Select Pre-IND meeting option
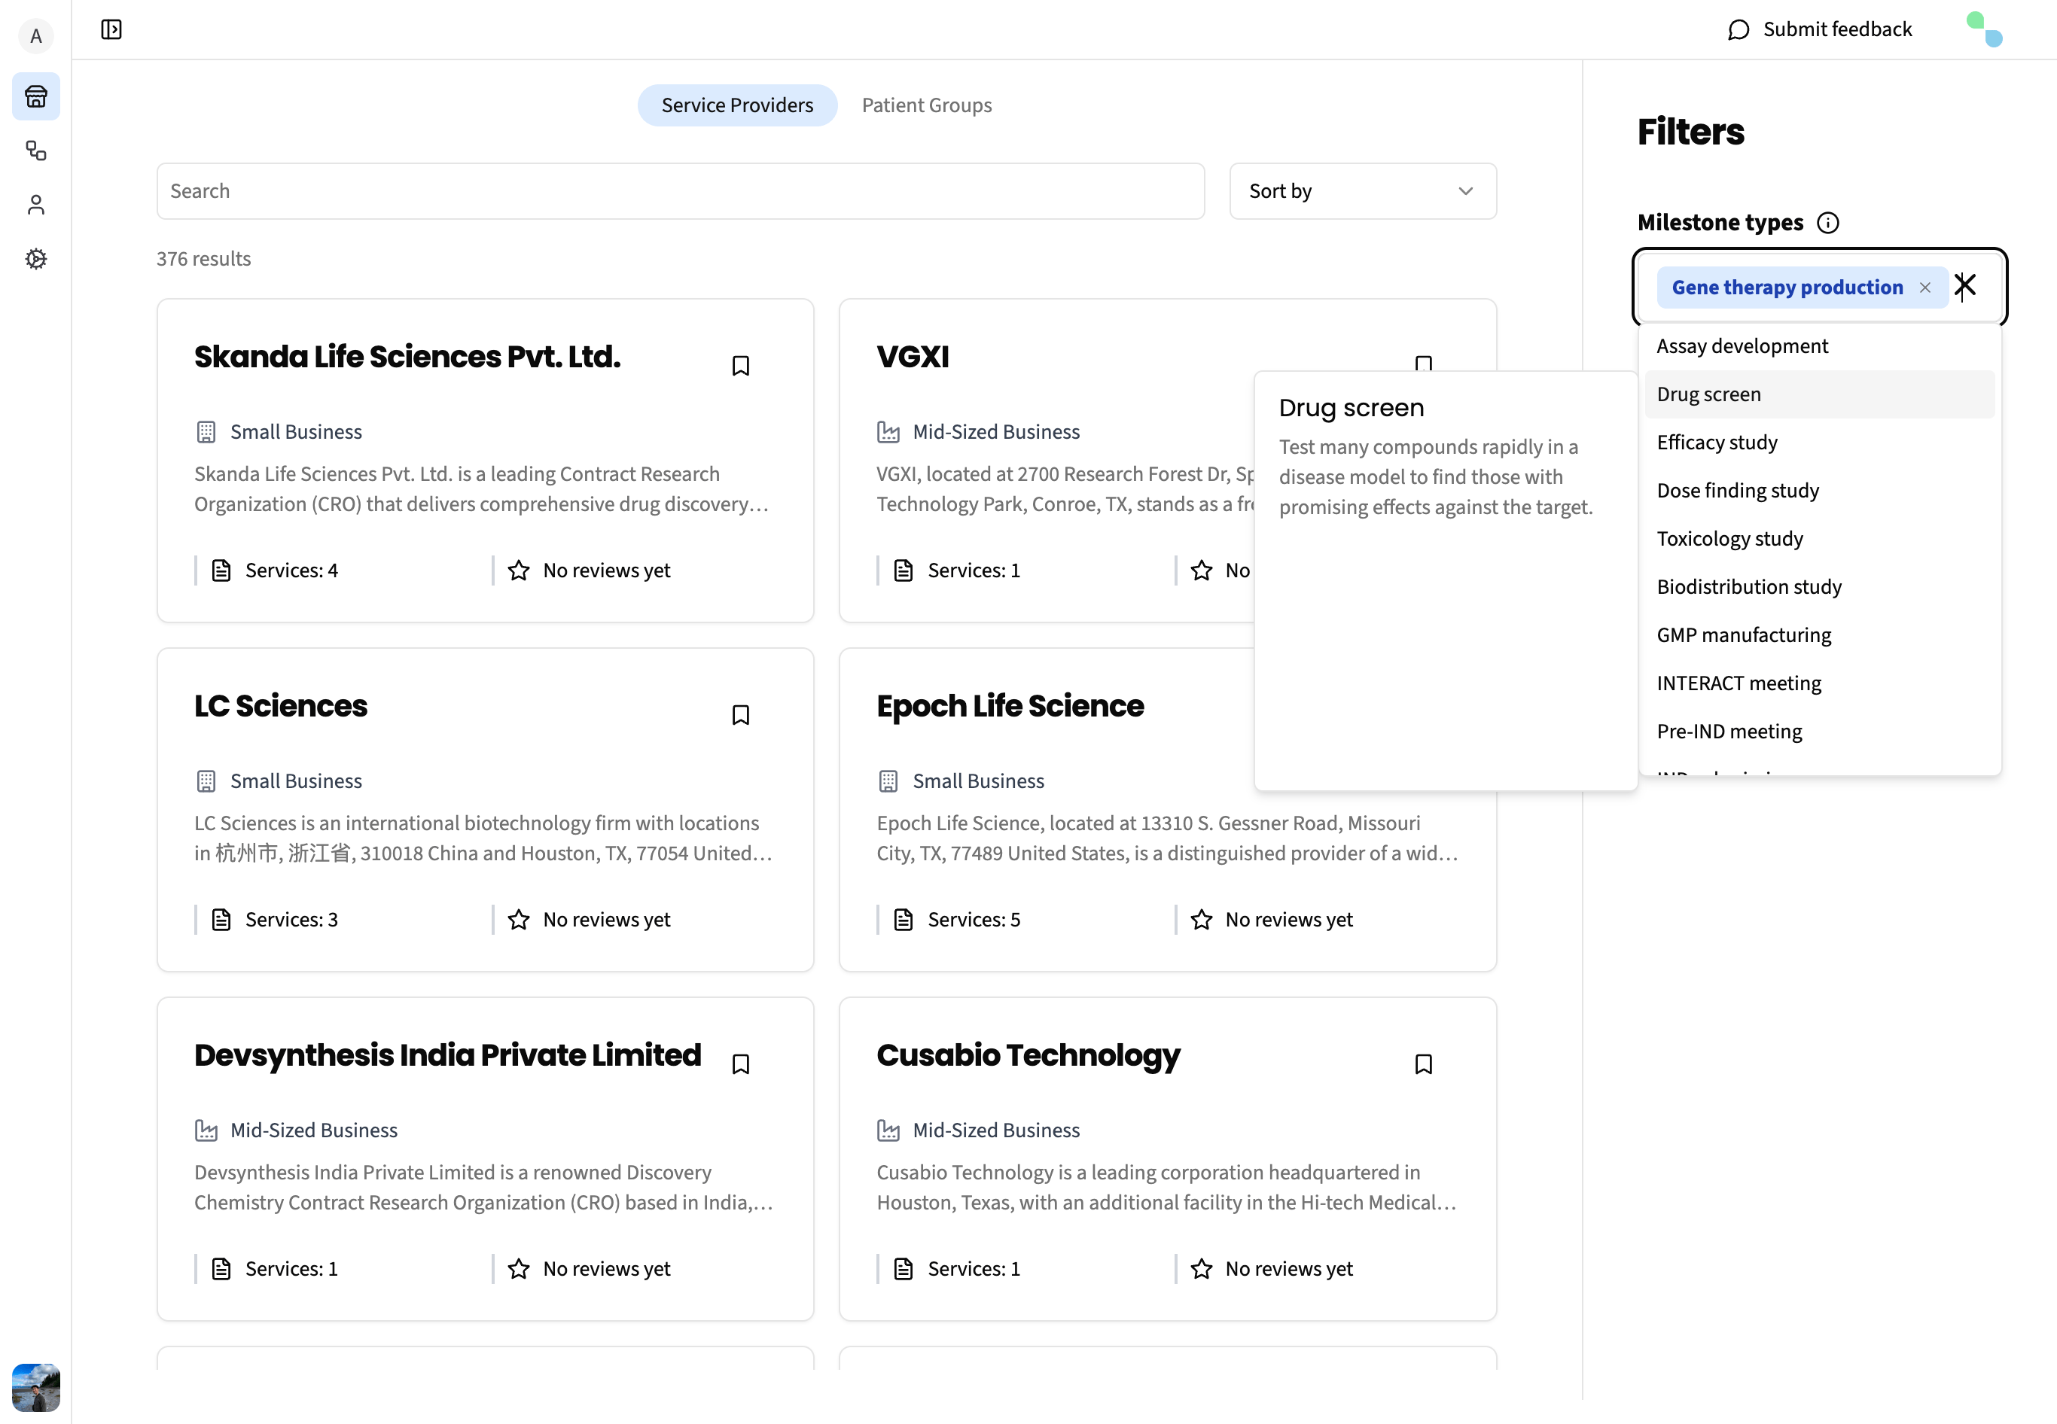The width and height of the screenshot is (2057, 1424). pos(1819,732)
